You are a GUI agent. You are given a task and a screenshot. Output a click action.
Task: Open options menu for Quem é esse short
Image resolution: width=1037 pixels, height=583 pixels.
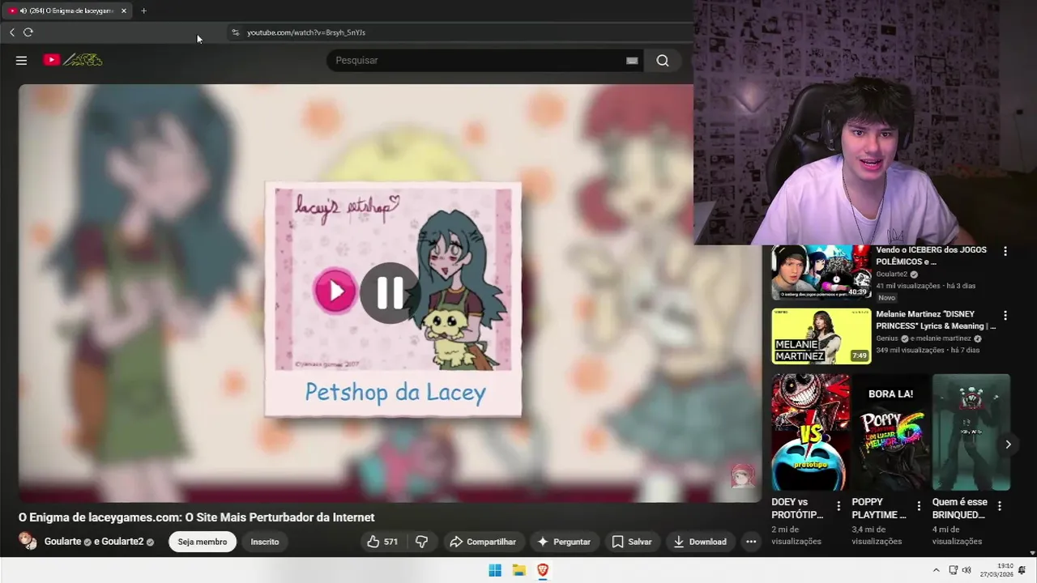coord(1000,506)
